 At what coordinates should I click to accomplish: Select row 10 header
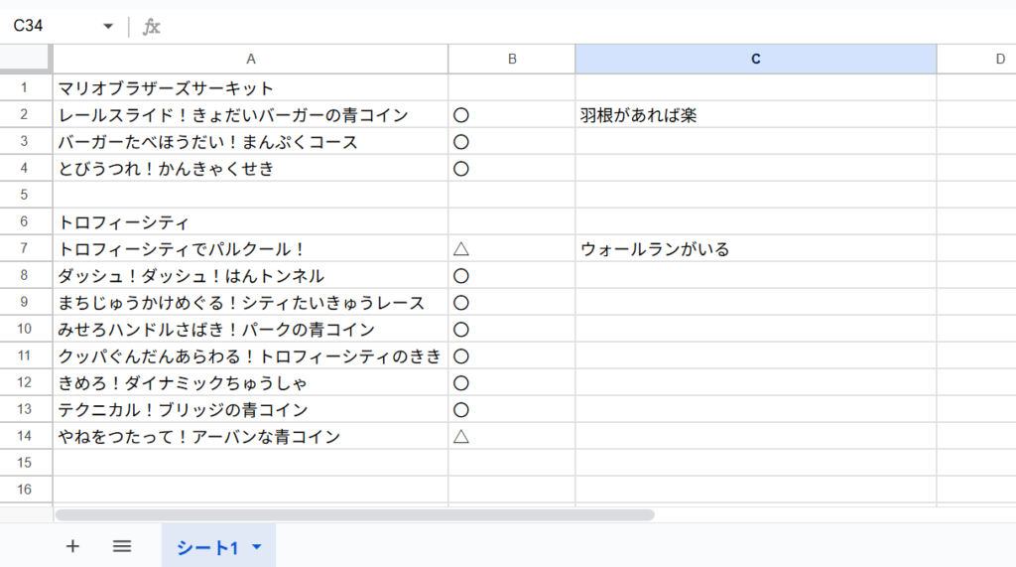(x=25, y=329)
